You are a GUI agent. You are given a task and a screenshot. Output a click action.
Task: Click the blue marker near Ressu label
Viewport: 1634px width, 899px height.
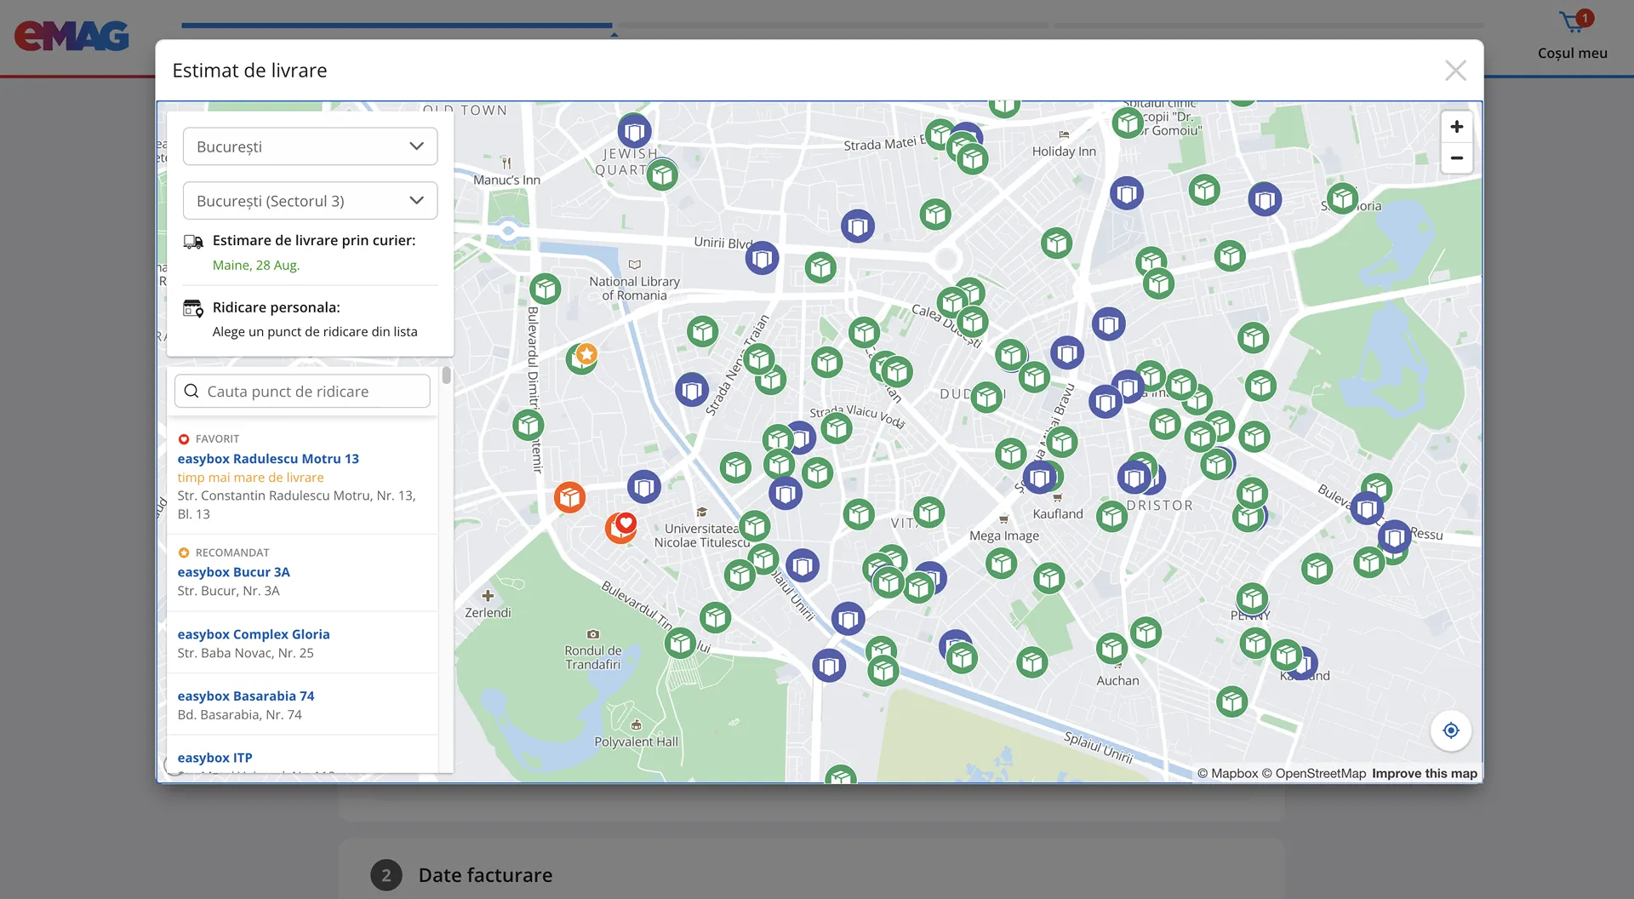pos(1394,538)
